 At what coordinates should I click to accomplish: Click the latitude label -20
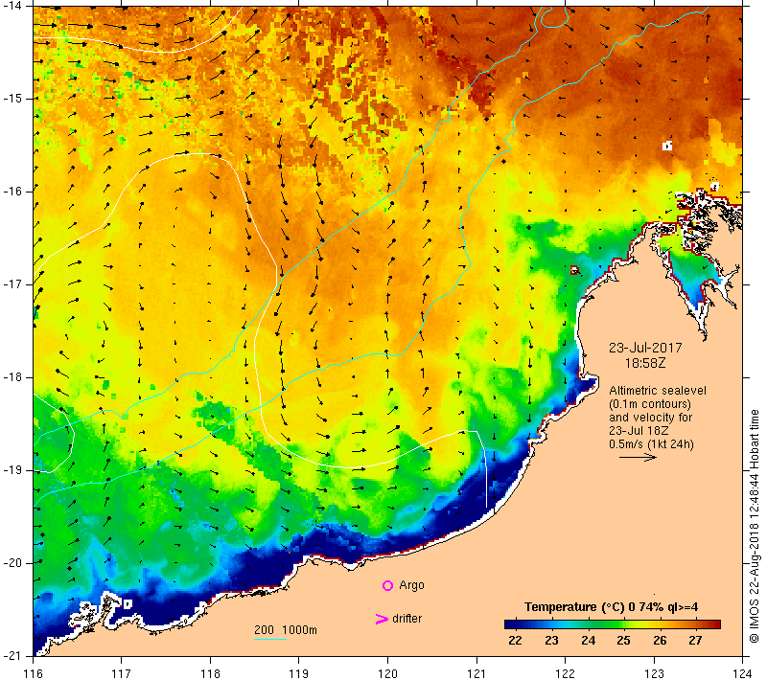(12, 563)
